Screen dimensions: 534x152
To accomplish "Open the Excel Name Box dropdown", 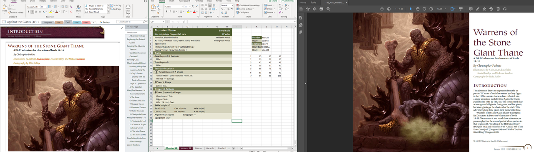I will point(164,22).
